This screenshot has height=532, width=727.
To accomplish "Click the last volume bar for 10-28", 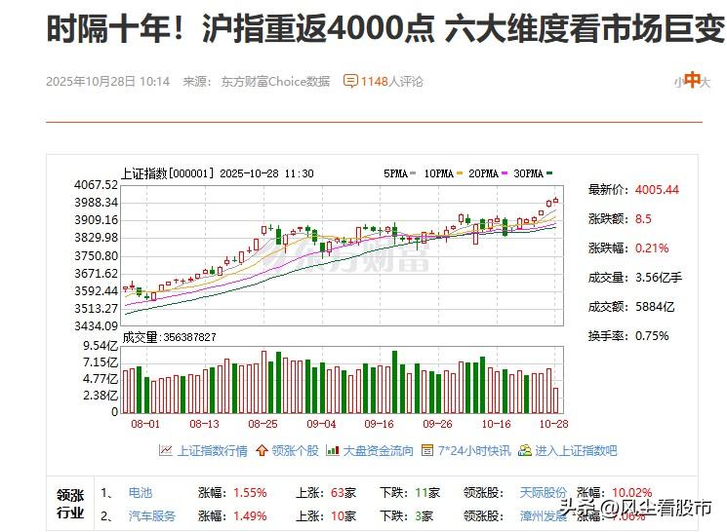I will (x=556, y=400).
